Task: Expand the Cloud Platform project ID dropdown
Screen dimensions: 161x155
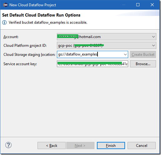Action: (107, 46)
